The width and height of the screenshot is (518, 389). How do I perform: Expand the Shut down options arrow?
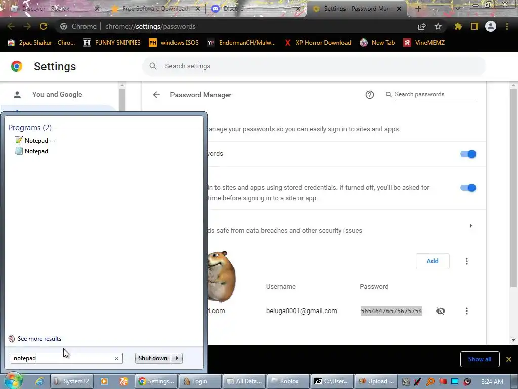tap(177, 358)
